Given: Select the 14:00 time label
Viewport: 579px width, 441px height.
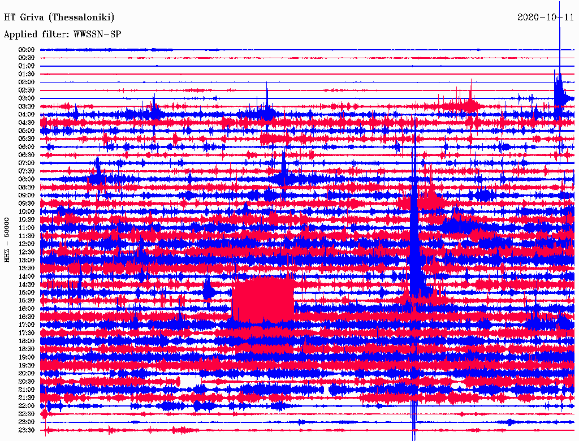Looking at the screenshot, I should (27, 276).
